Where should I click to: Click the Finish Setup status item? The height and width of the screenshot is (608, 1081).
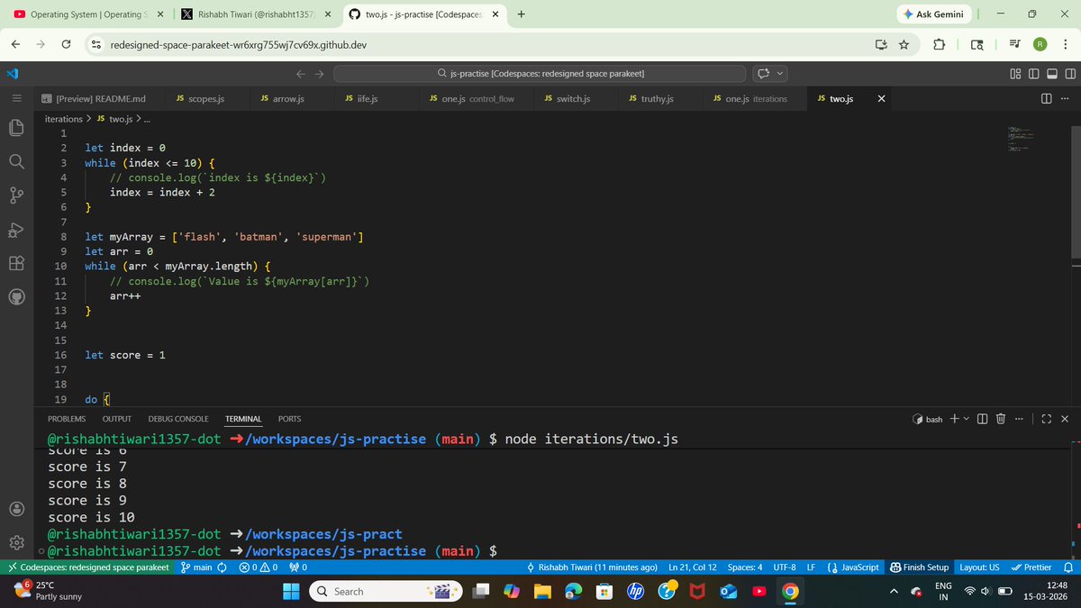pos(919,567)
